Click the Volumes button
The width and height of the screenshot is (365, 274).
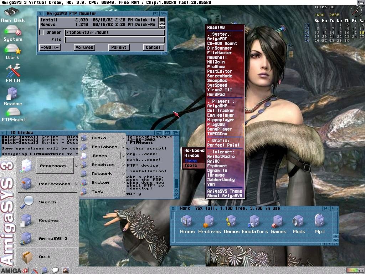[84, 47]
